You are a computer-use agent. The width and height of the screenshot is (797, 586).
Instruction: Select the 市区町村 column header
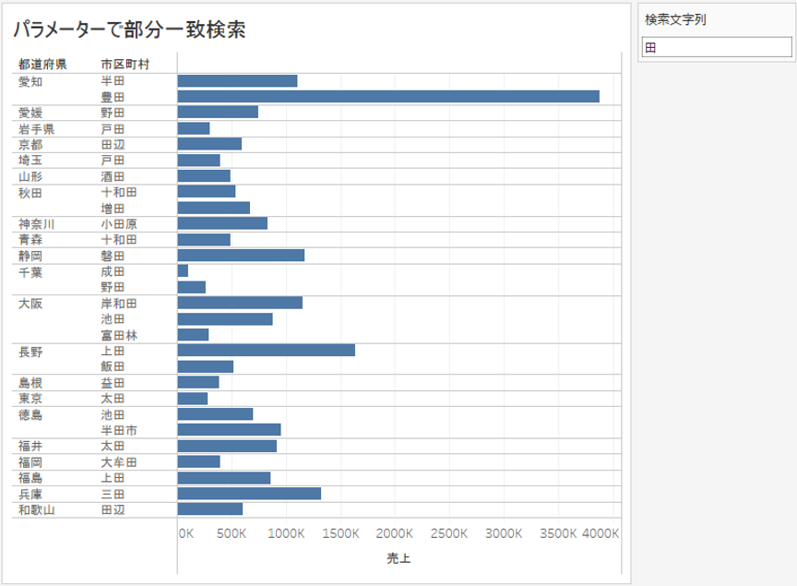point(125,65)
